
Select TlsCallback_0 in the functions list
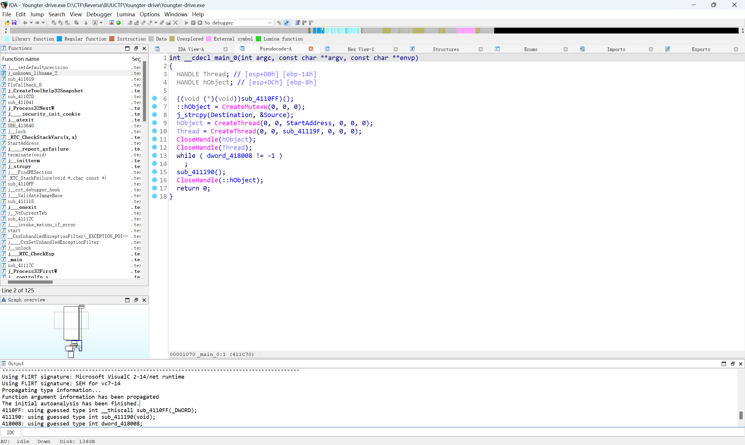click(24, 85)
